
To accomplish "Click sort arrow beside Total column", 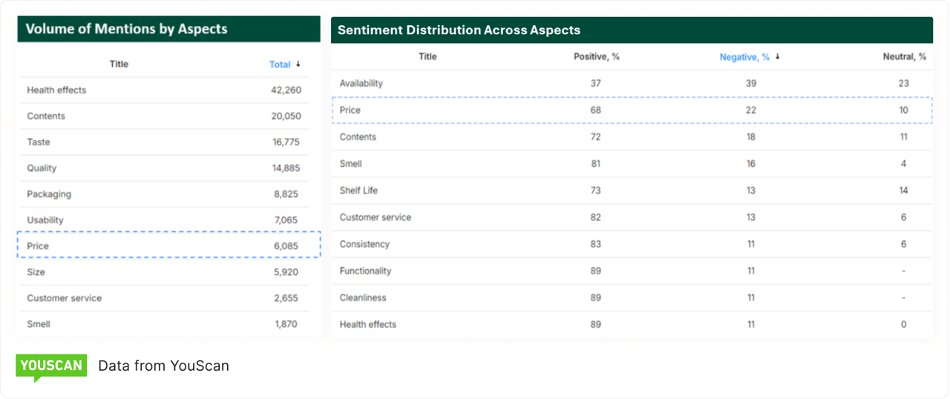I will [298, 65].
